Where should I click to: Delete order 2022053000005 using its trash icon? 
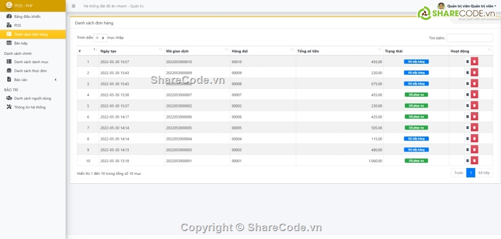point(475,127)
